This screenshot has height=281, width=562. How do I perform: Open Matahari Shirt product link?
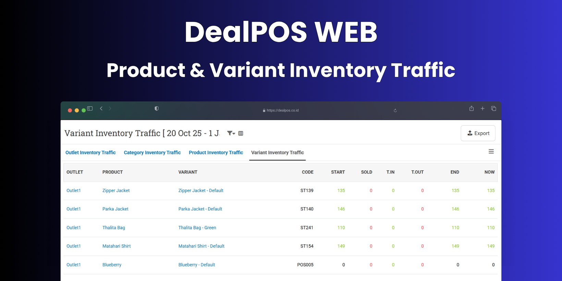(x=117, y=246)
